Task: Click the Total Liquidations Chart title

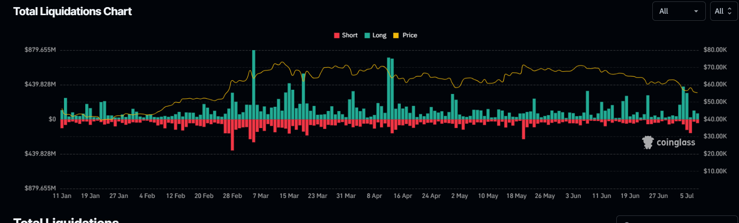Action: pyautogui.click(x=72, y=11)
